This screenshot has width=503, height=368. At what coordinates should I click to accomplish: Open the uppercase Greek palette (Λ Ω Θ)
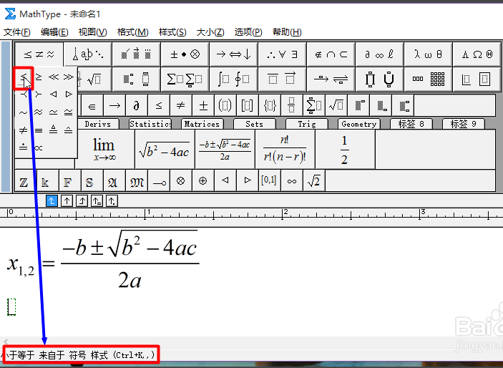(x=477, y=54)
